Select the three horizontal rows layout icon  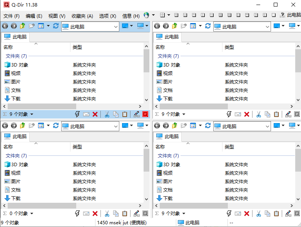[x=247, y=15]
